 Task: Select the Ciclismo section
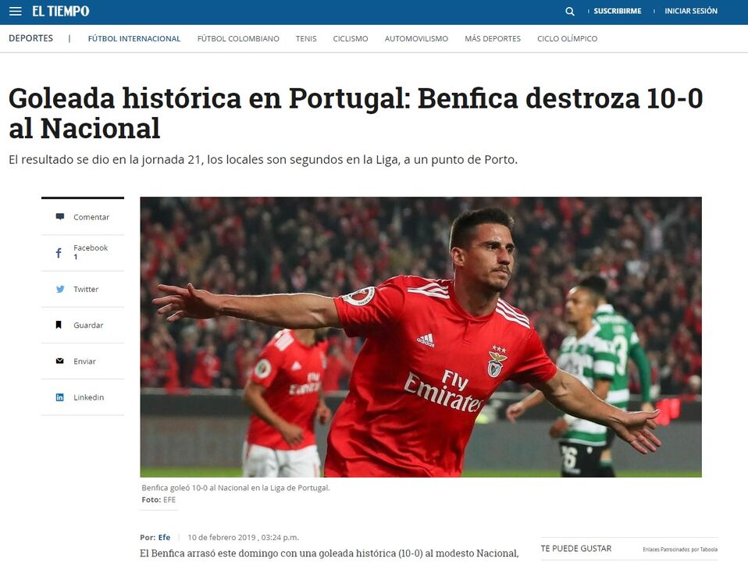[x=350, y=39]
